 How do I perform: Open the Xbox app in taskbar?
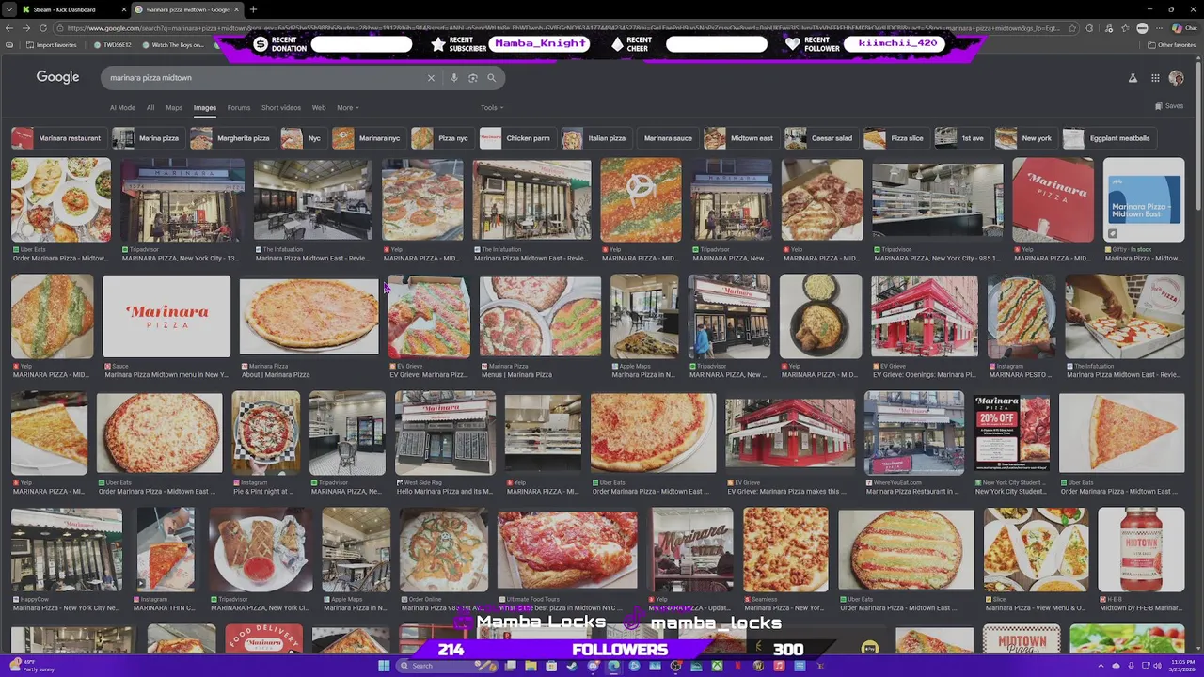[717, 666]
